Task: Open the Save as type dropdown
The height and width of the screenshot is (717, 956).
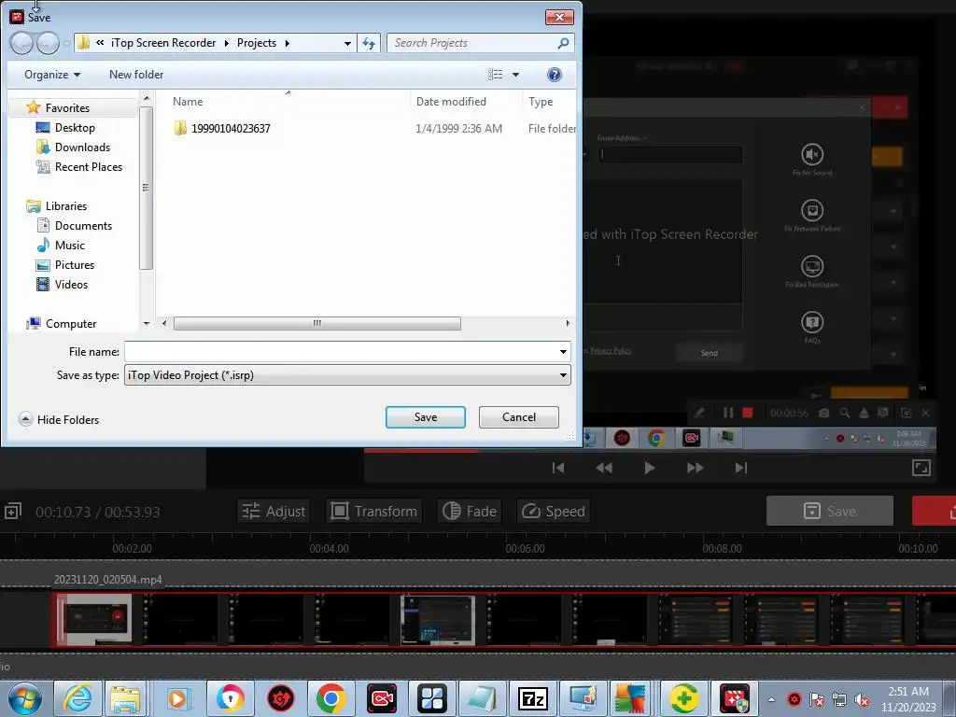Action: (x=347, y=375)
